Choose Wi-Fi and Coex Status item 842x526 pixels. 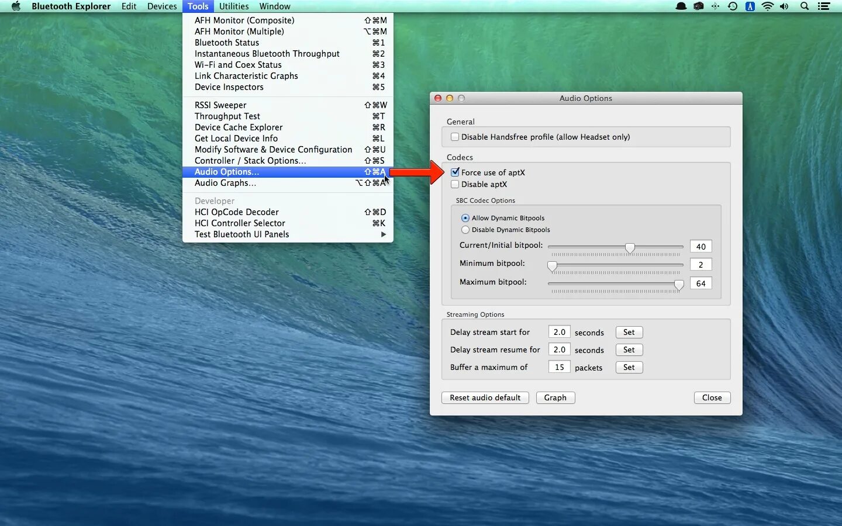pyautogui.click(x=288, y=65)
